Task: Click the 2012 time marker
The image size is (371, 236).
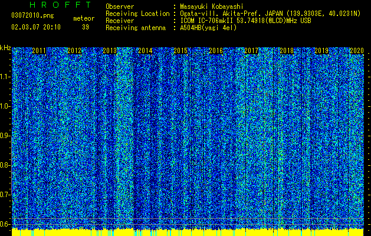Action: (x=74, y=51)
